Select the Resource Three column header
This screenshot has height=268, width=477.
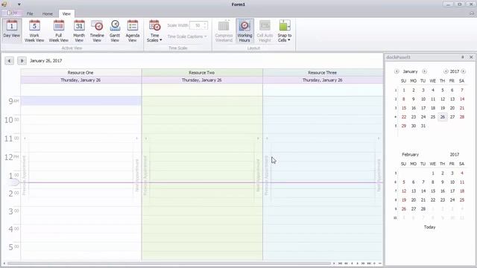(323, 73)
